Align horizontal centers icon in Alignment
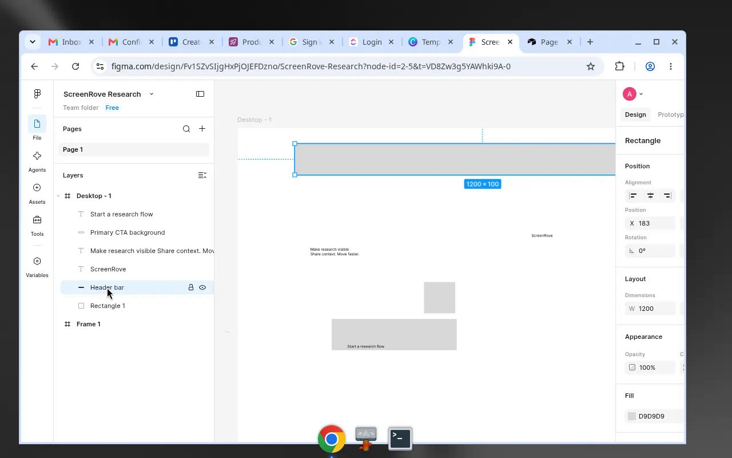Screen dimensions: 732x458 650,196
